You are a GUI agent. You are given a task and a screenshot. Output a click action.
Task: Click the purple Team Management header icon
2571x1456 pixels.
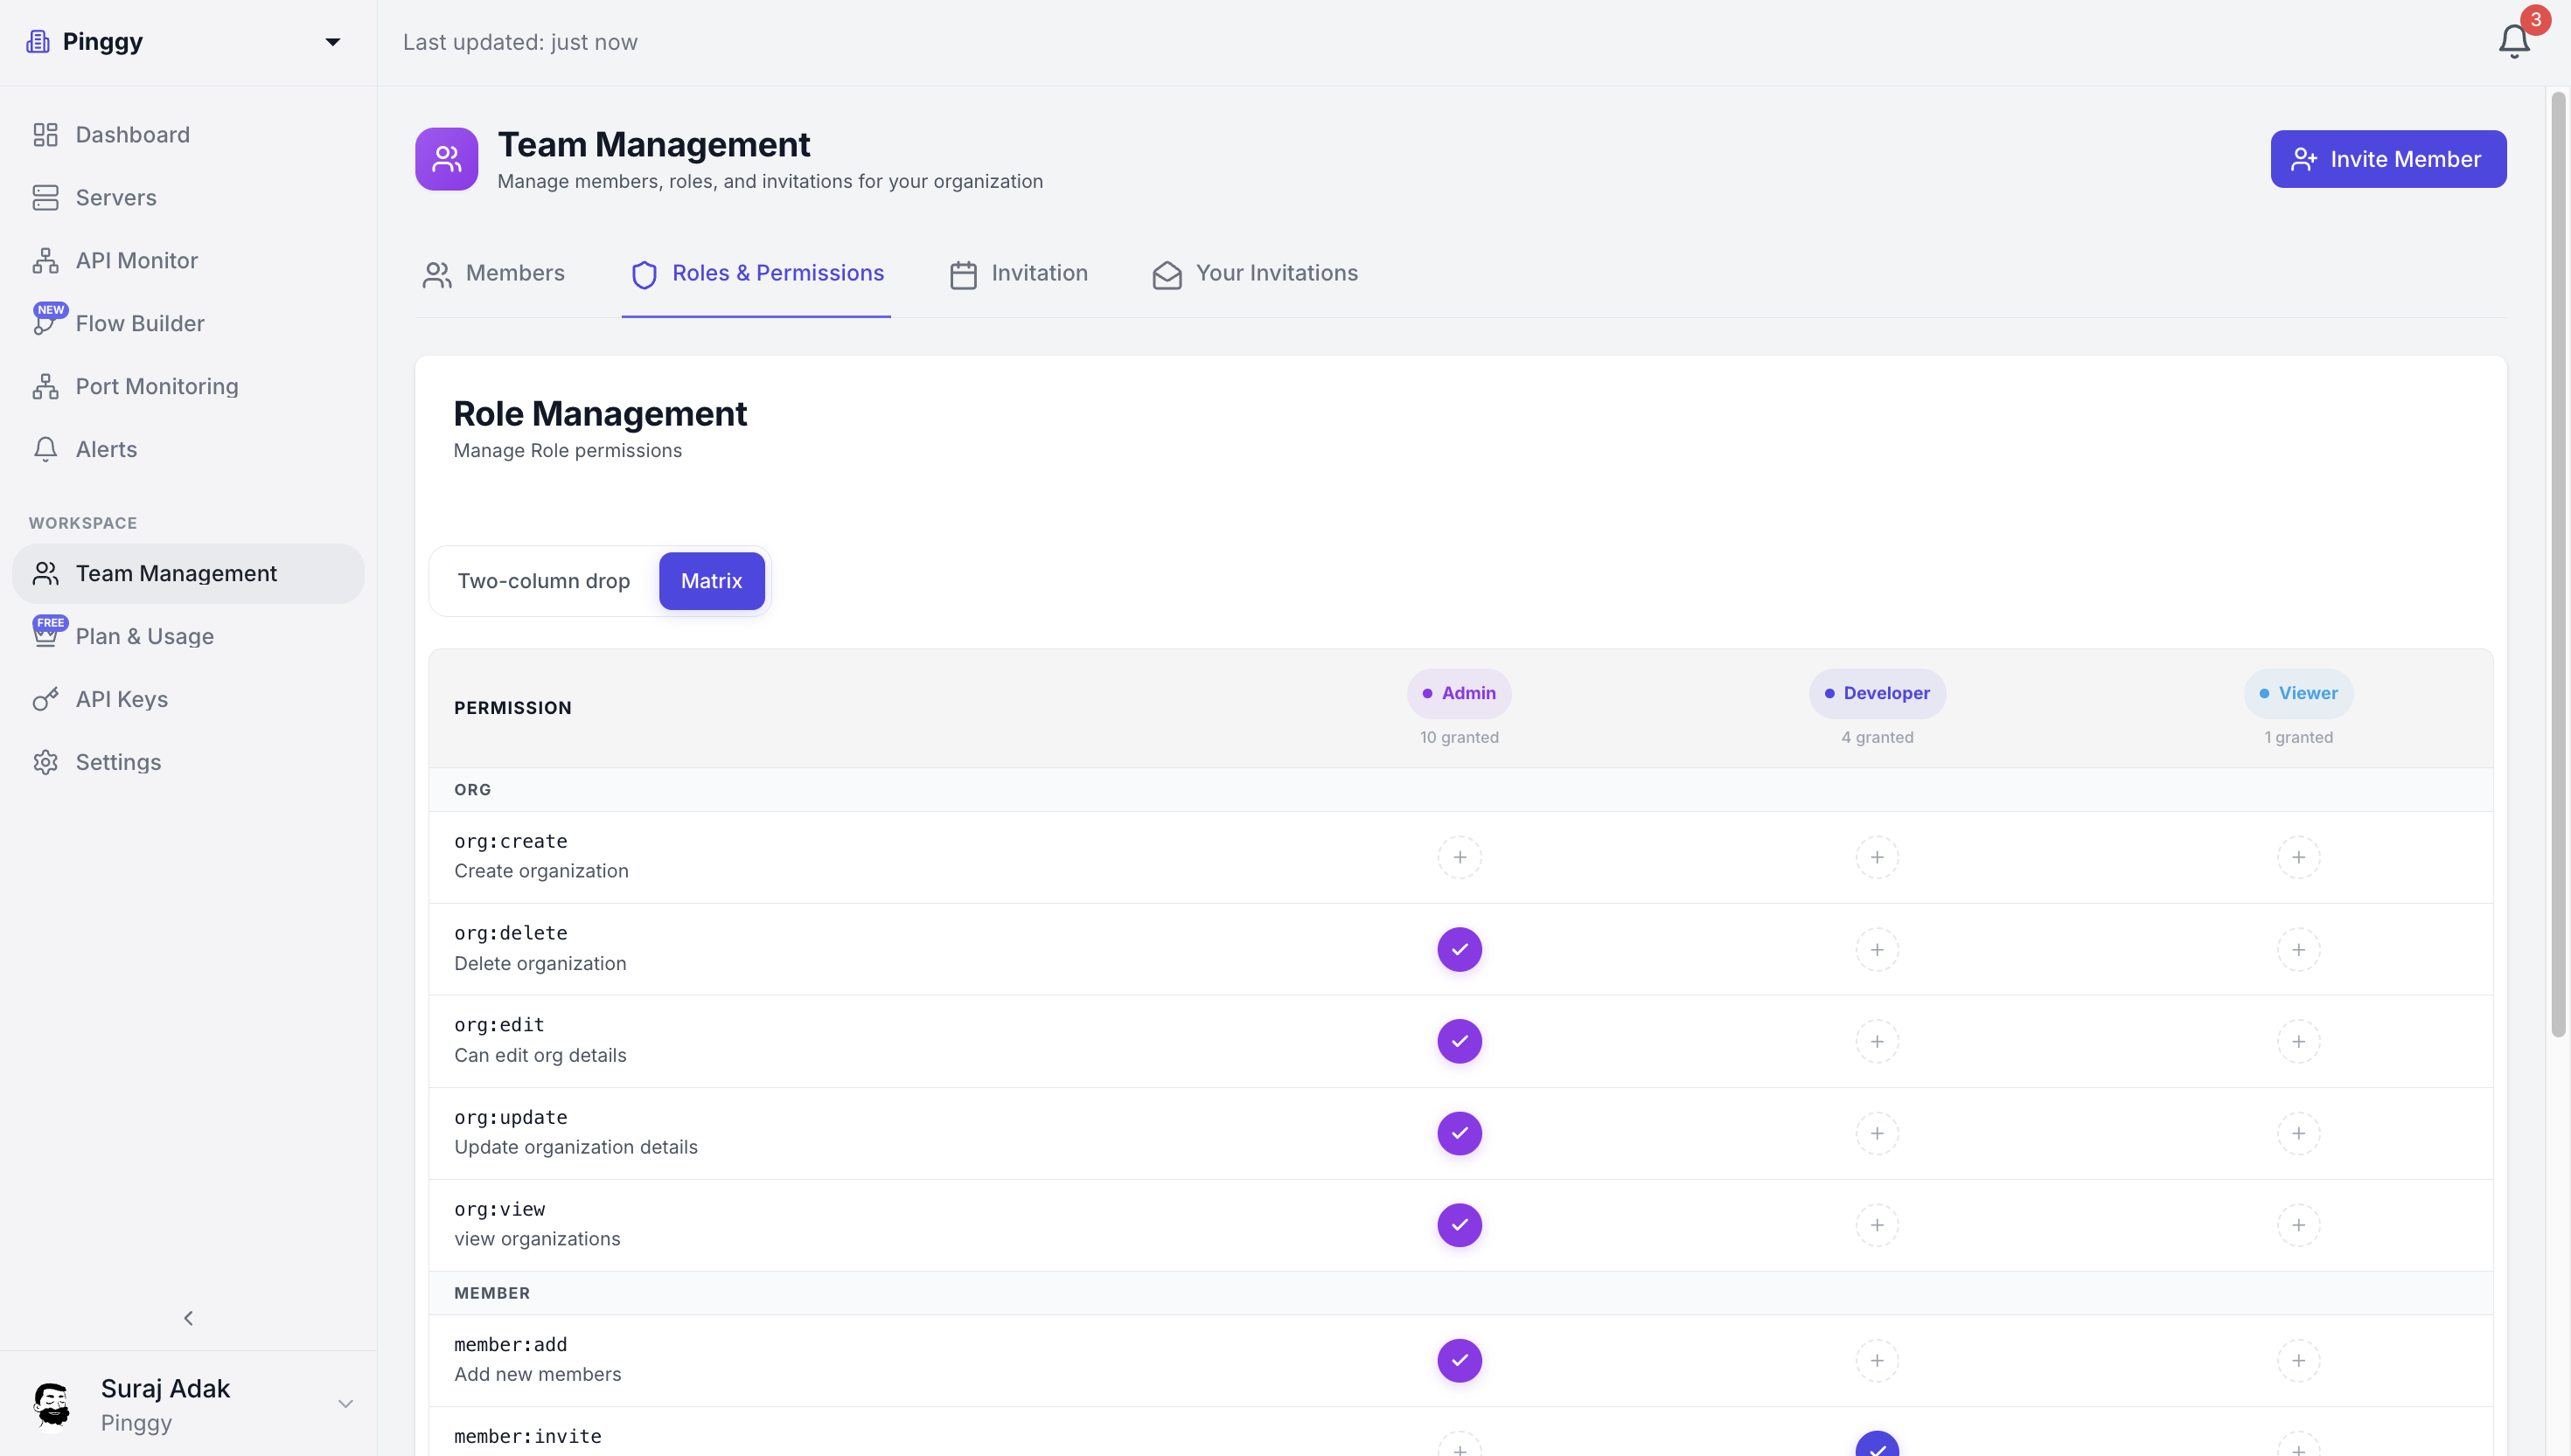coord(446,159)
